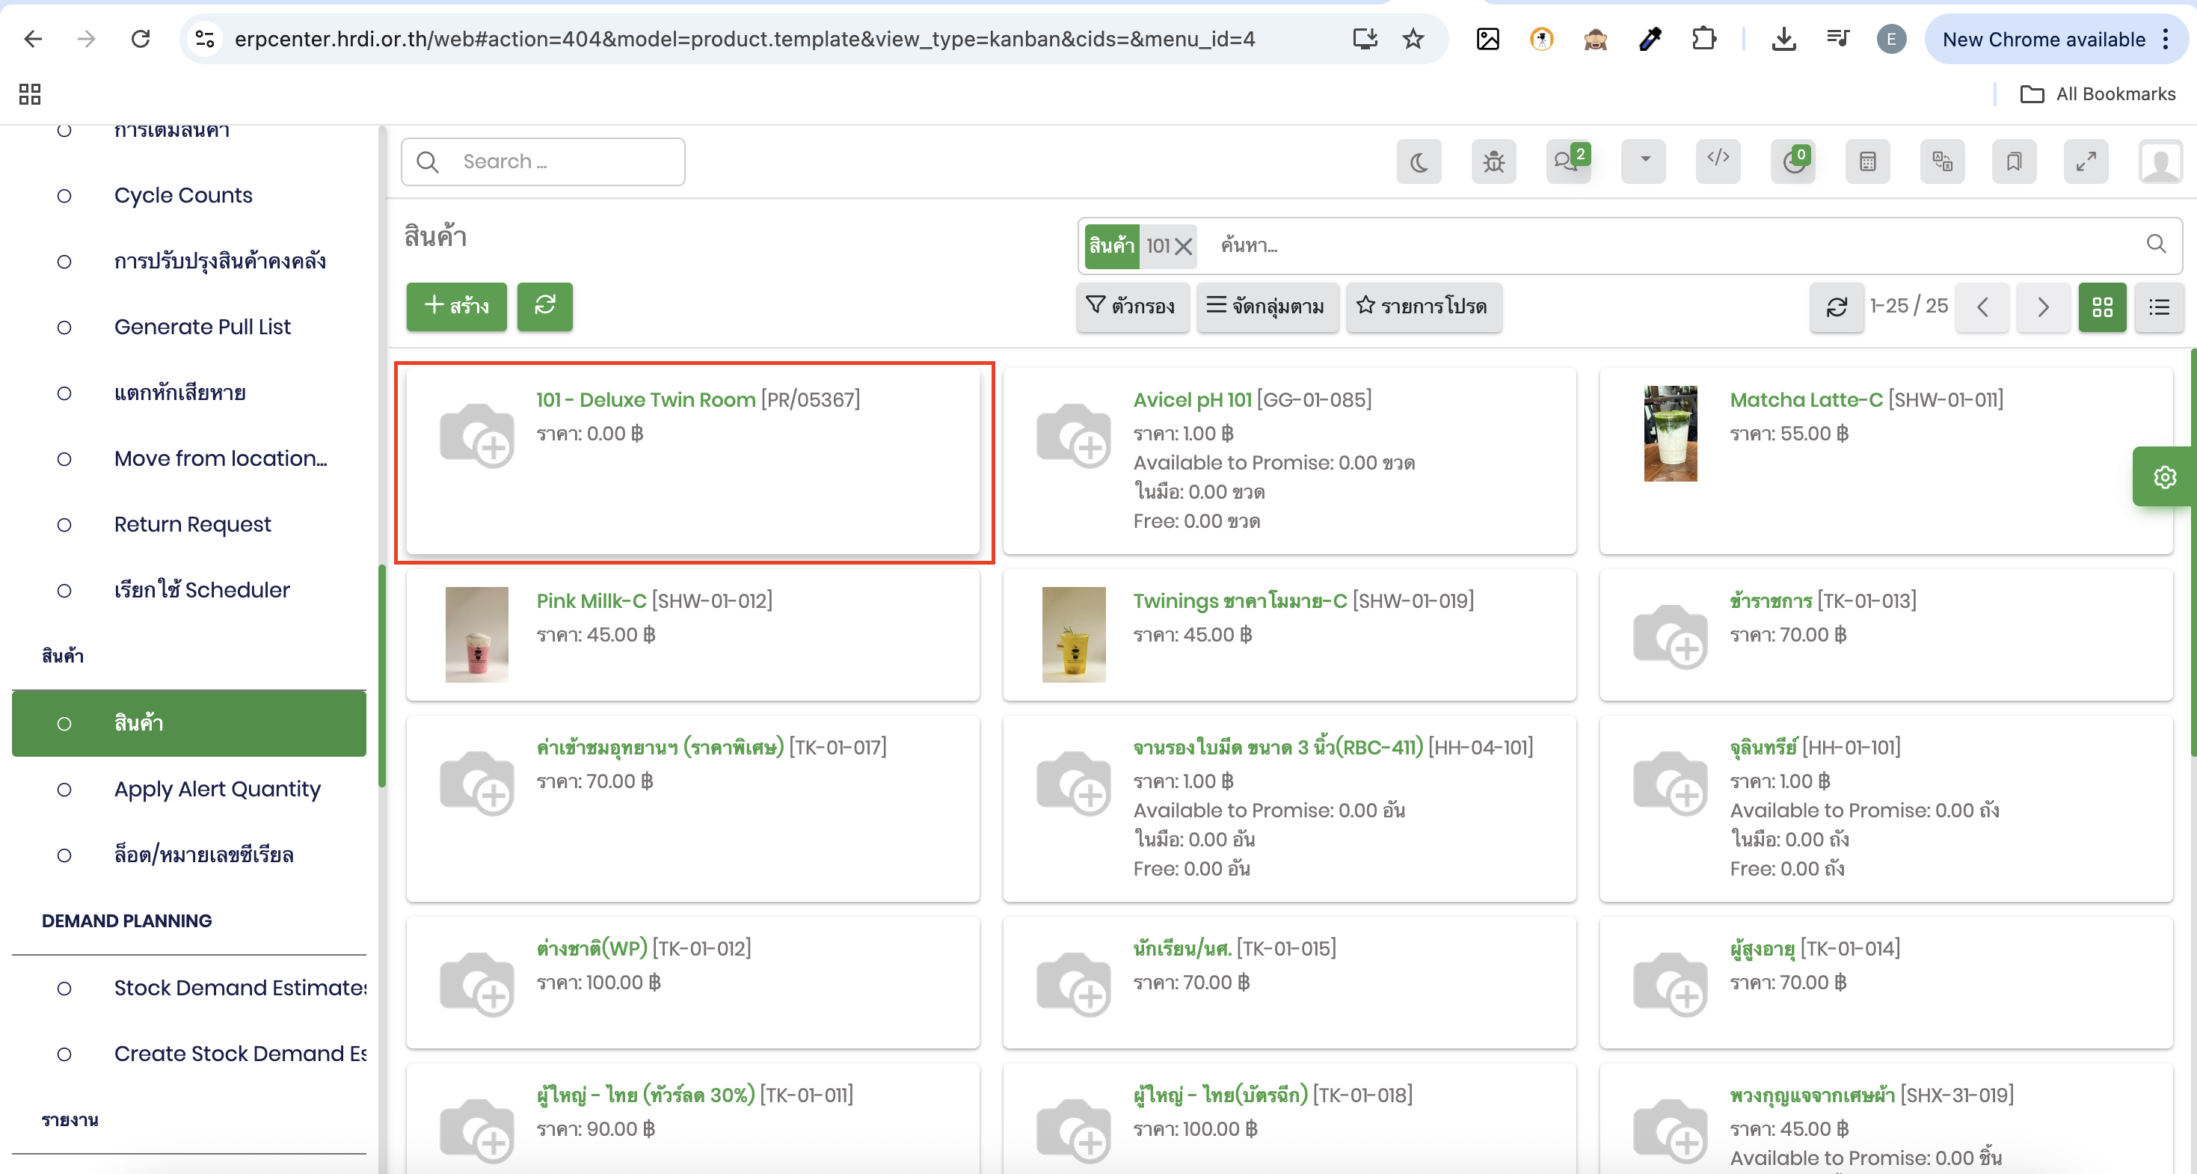
Task: Open the activities clock icon
Action: (1792, 162)
